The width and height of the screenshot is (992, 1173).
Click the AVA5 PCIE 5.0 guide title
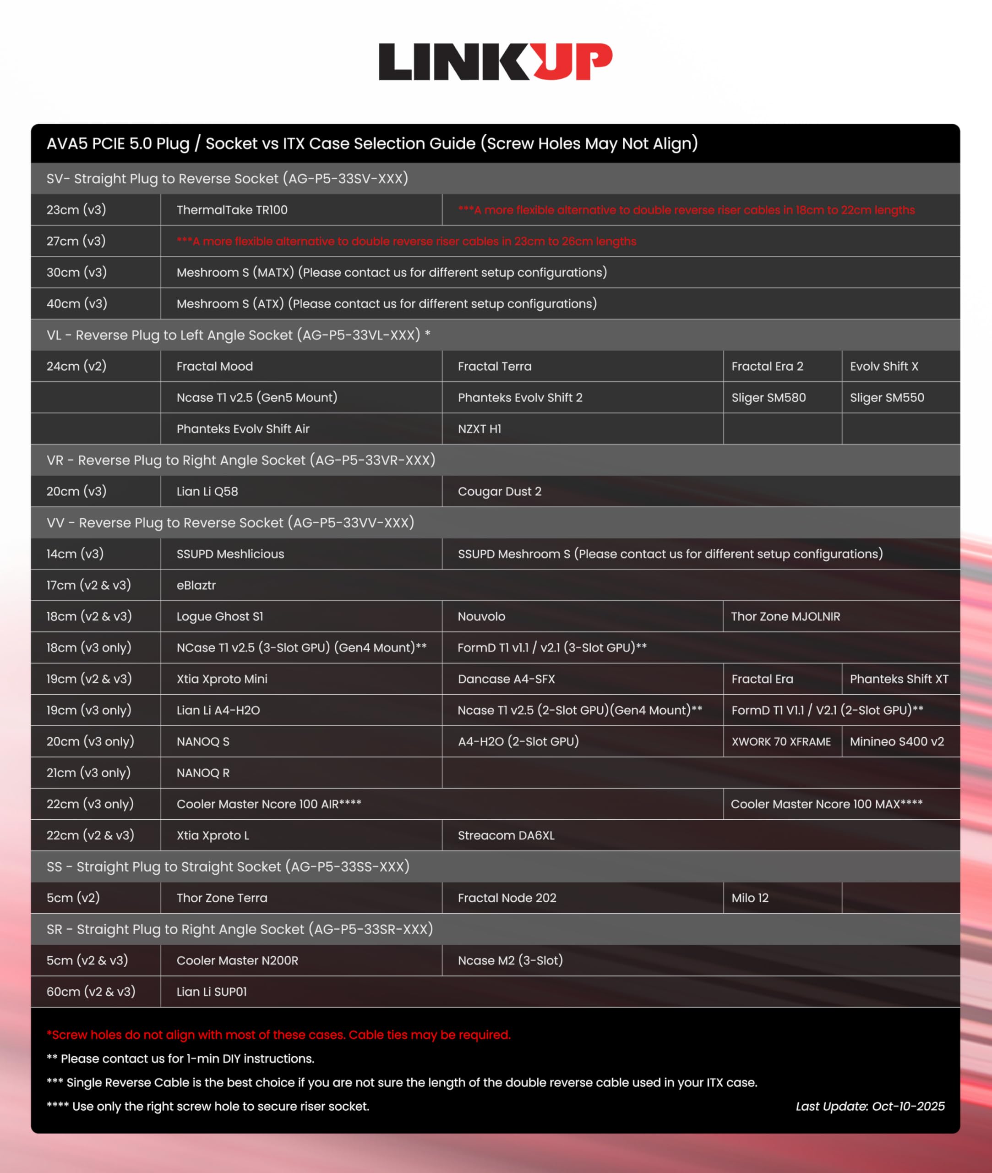click(372, 143)
